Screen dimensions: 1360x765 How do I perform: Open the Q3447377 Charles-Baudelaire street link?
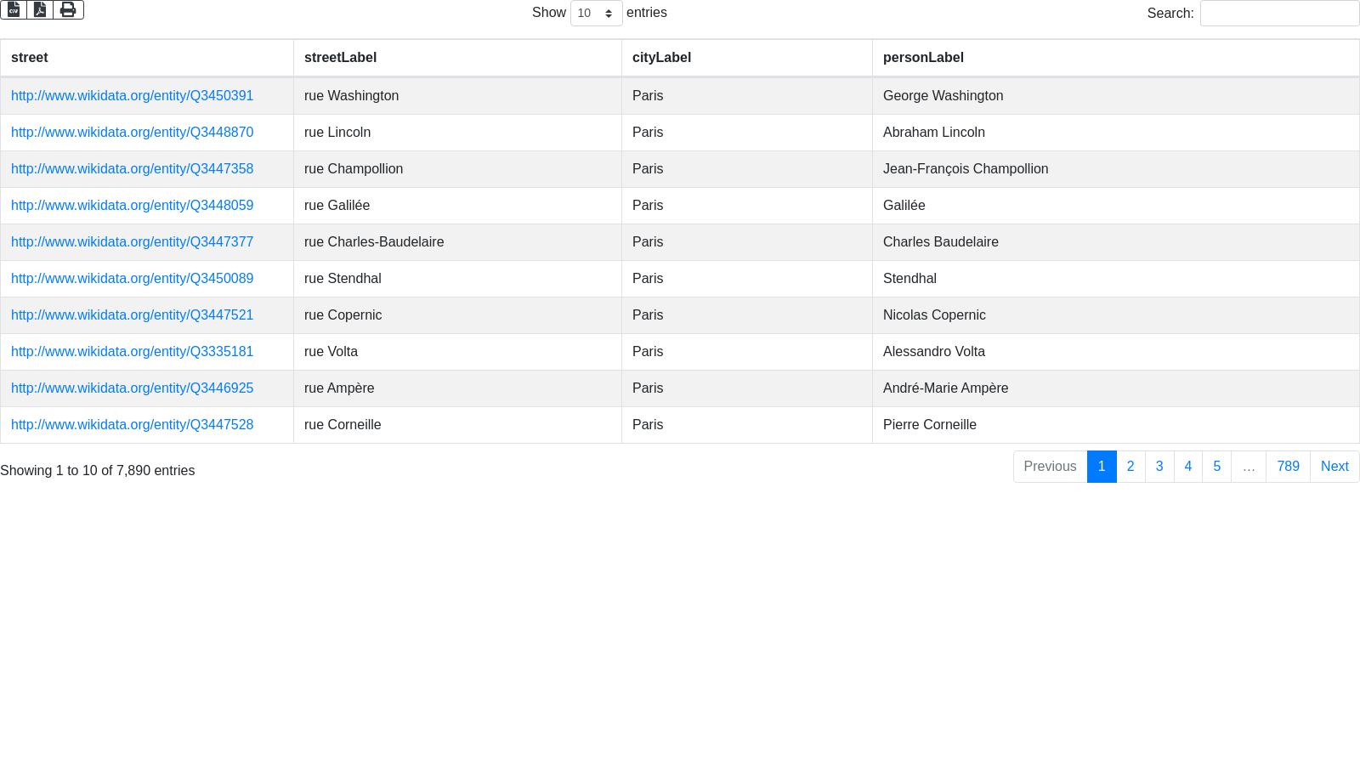pos(132,242)
